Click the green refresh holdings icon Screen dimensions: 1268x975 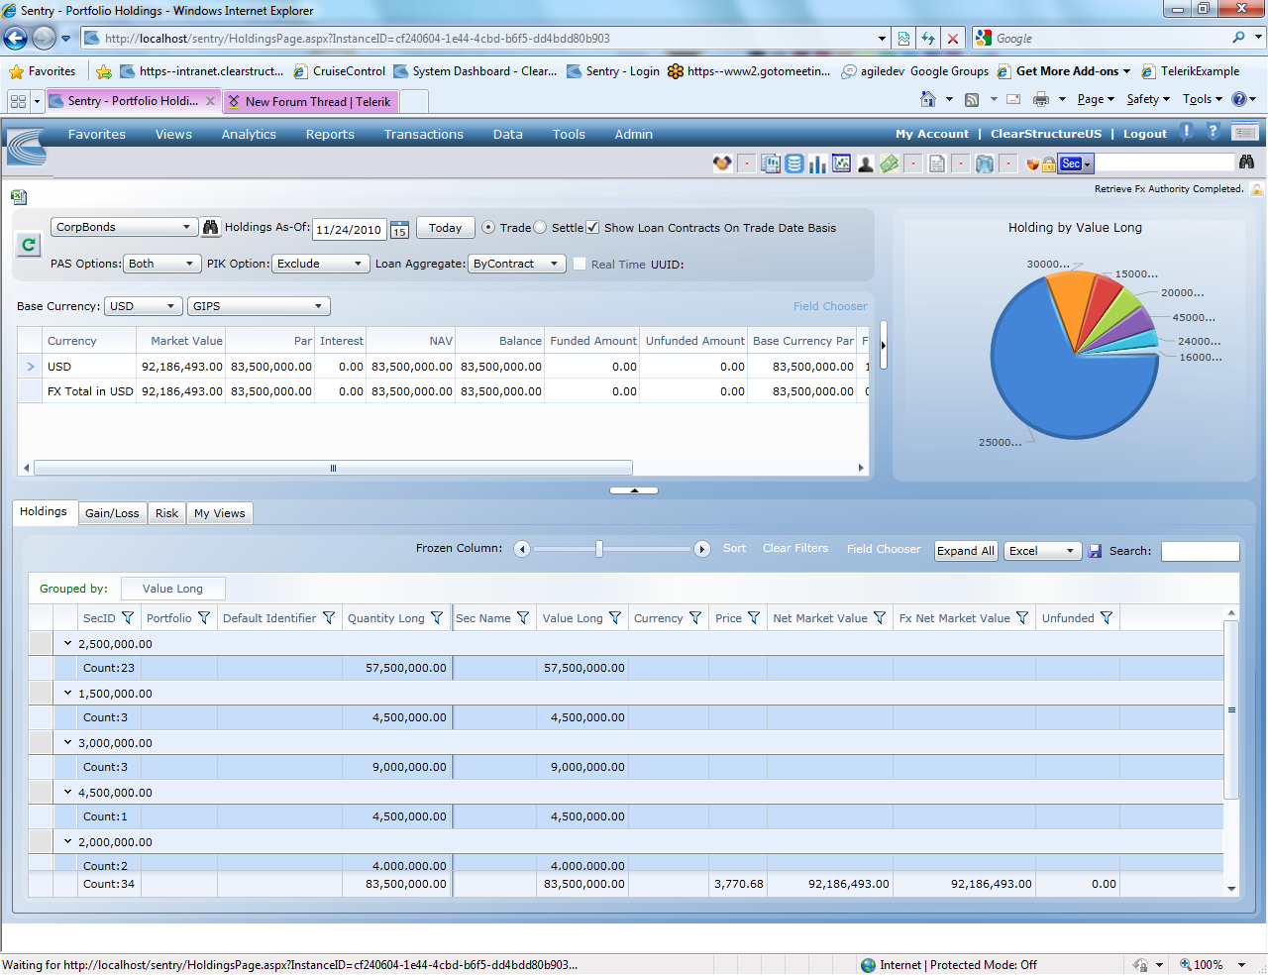pos(29,244)
